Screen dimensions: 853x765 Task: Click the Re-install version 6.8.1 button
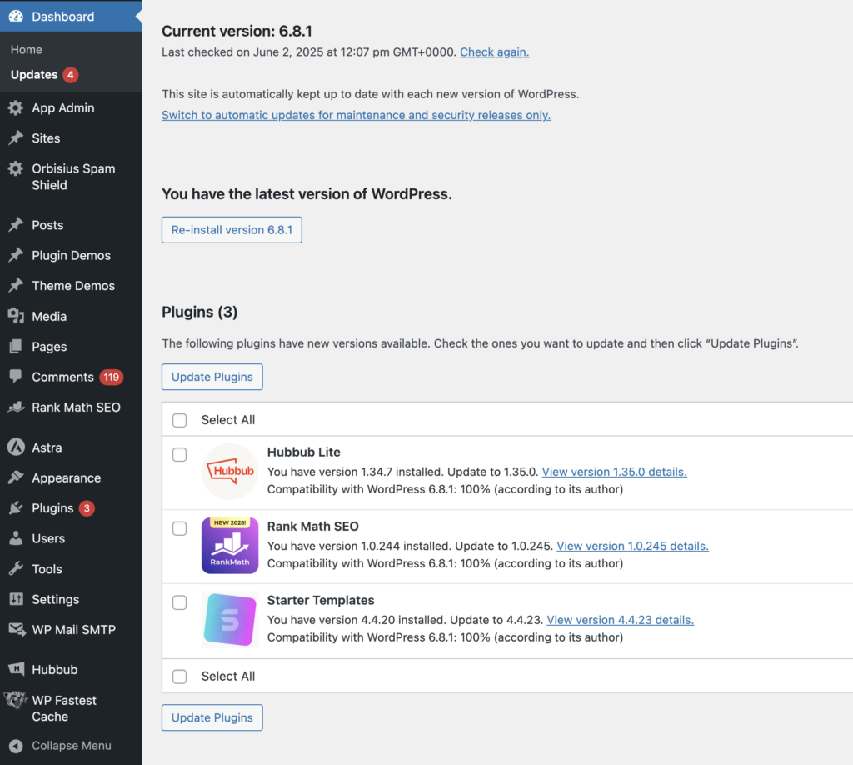point(232,230)
